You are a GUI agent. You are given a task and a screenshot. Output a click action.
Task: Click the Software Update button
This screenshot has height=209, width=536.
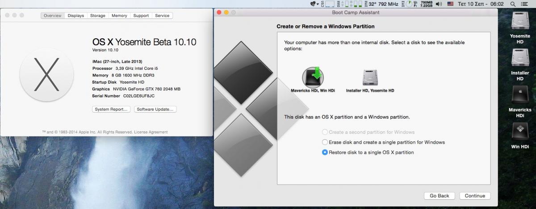(155, 109)
